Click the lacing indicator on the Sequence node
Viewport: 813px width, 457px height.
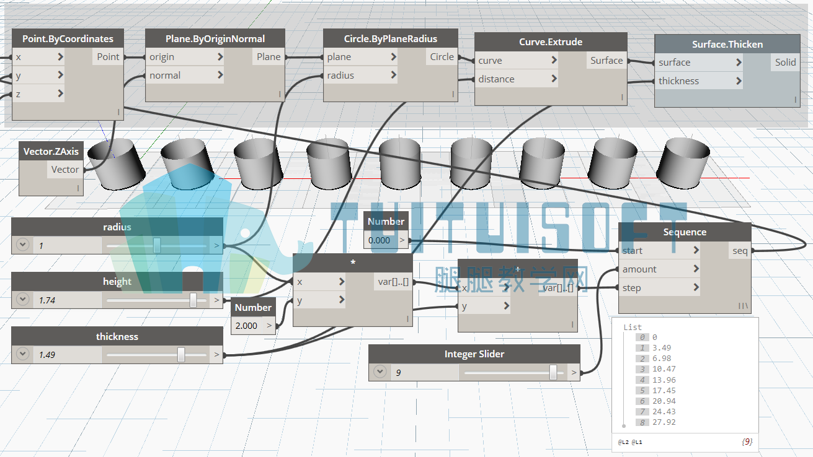[x=743, y=306]
